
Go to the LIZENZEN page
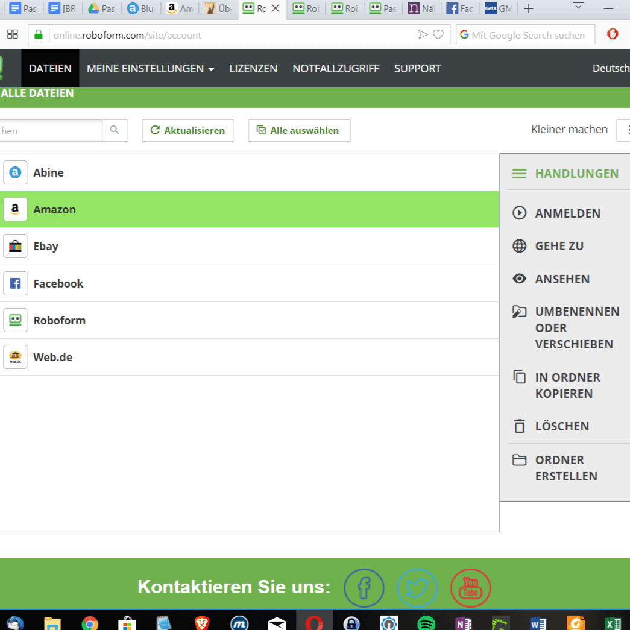click(x=253, y=68)
